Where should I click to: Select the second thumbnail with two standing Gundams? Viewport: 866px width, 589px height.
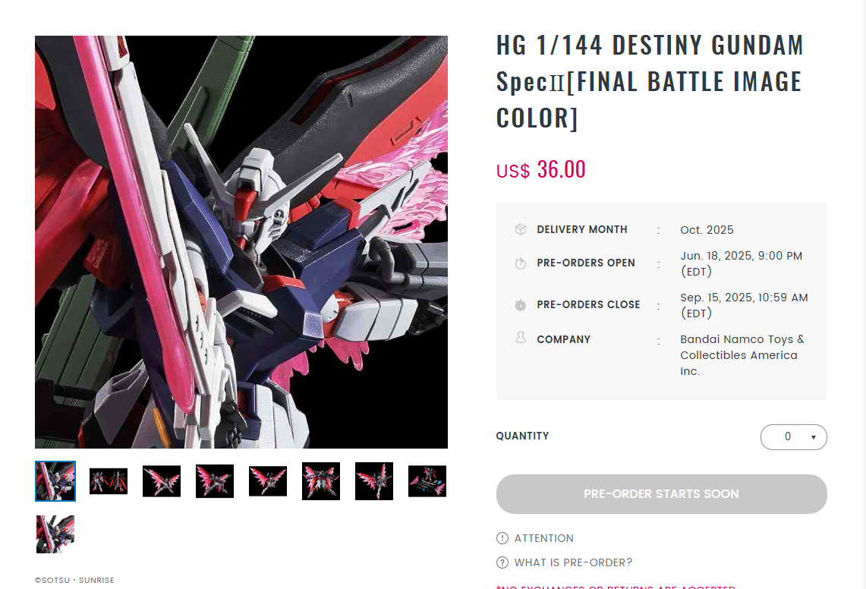coord(109,481)
